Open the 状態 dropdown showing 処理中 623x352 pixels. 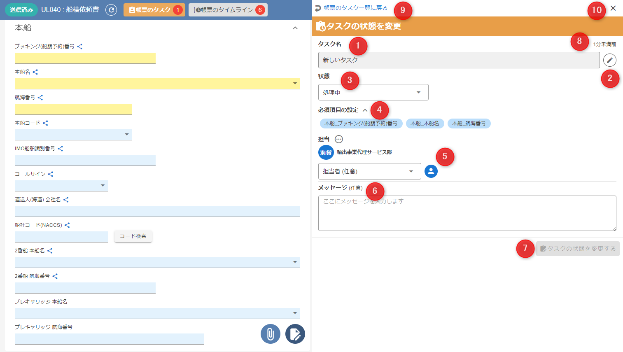tap(373, 92)
